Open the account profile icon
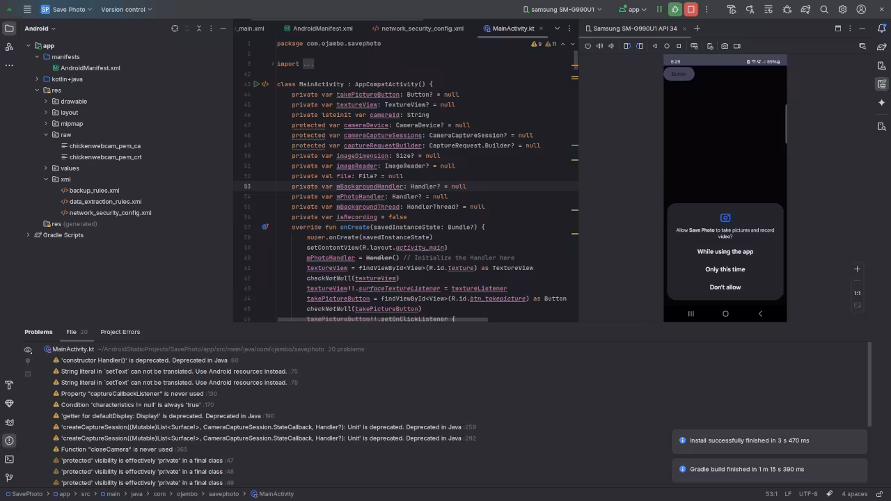The width and height of the screenshot is (891, 501). (x=861, y=10)
